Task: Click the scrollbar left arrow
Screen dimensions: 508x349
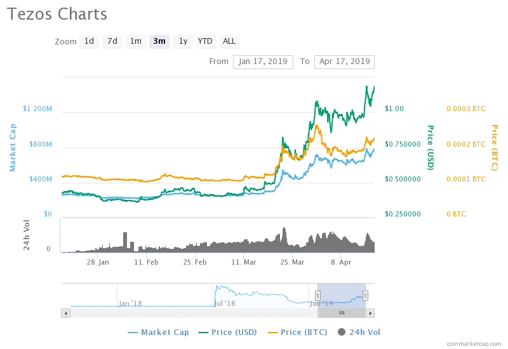Action: (66, 313)
